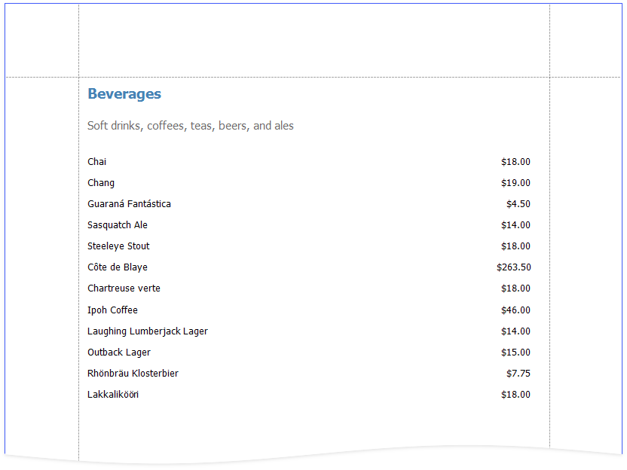This screenshot has width=627, height=470.
Task: Click the Chartreuse verte entry
Action: pos(124,288)
